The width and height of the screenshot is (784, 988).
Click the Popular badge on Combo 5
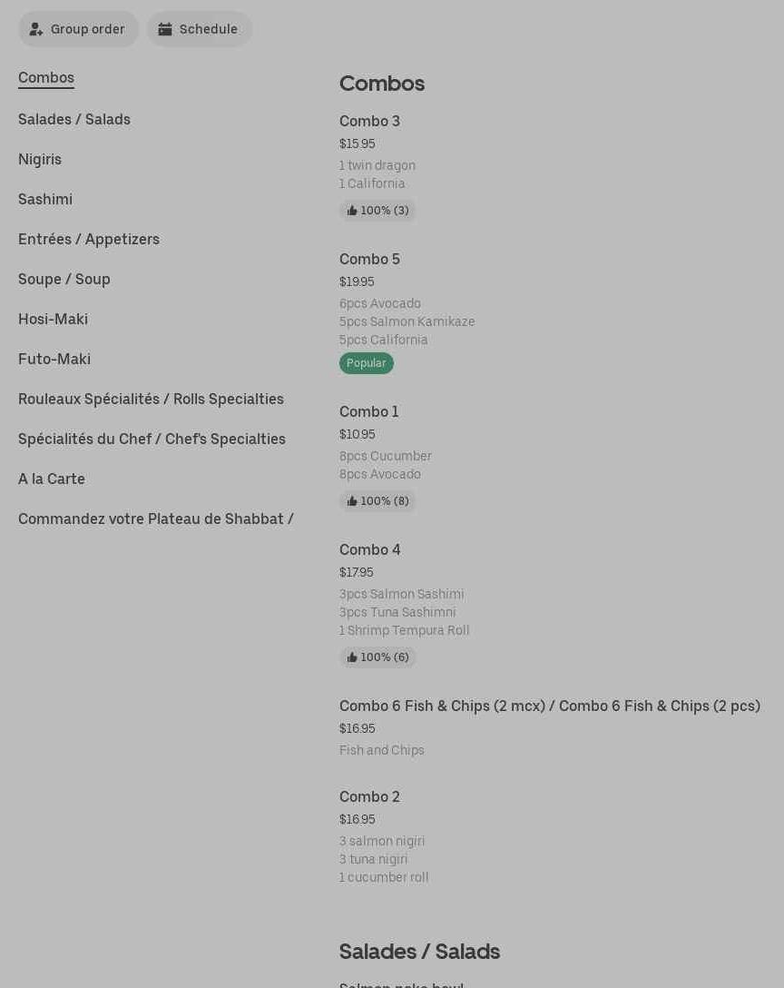click(366, 363)
